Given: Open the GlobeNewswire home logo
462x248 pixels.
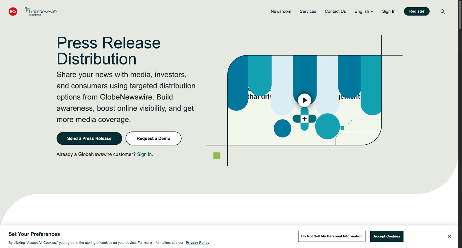Looking at the screenshot, I should point(41,12).
